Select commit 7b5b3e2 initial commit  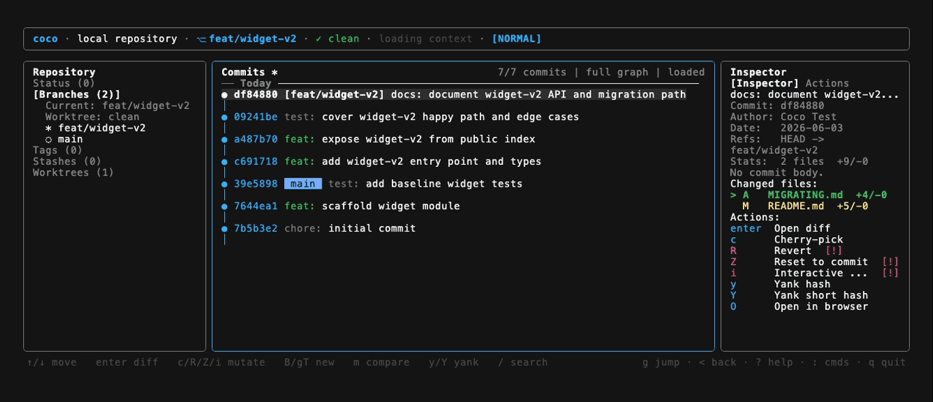tap(318, 228)
